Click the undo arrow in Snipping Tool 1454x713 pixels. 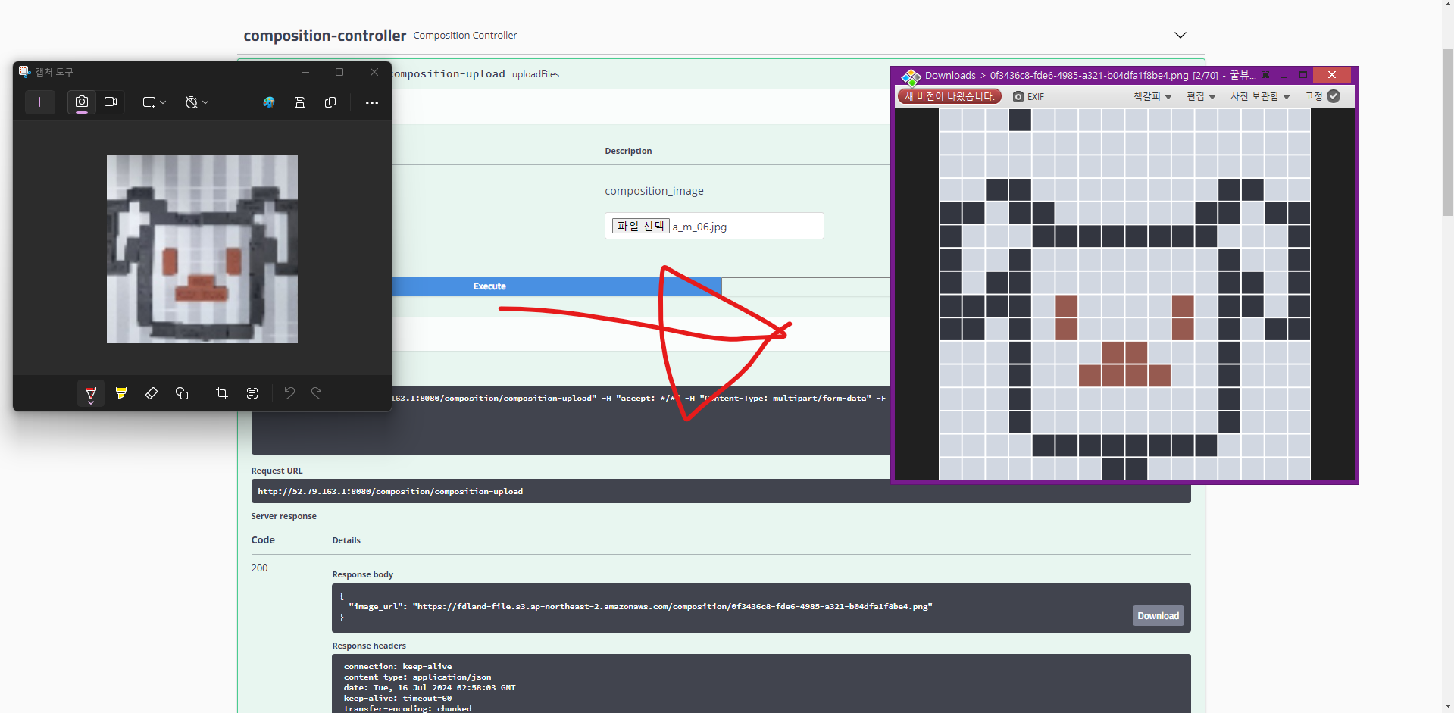coord(289,393)
